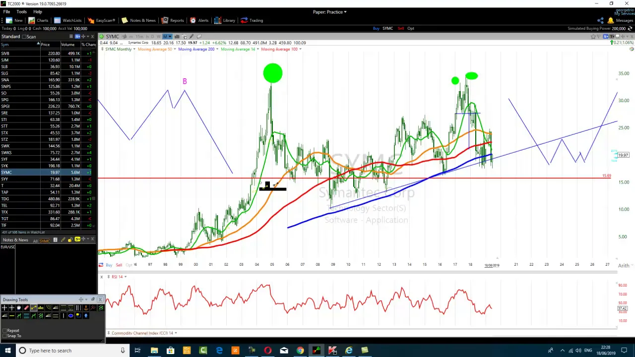Select the single vertical line tool
Screen dimensions: 635x357
click(63, 316)
